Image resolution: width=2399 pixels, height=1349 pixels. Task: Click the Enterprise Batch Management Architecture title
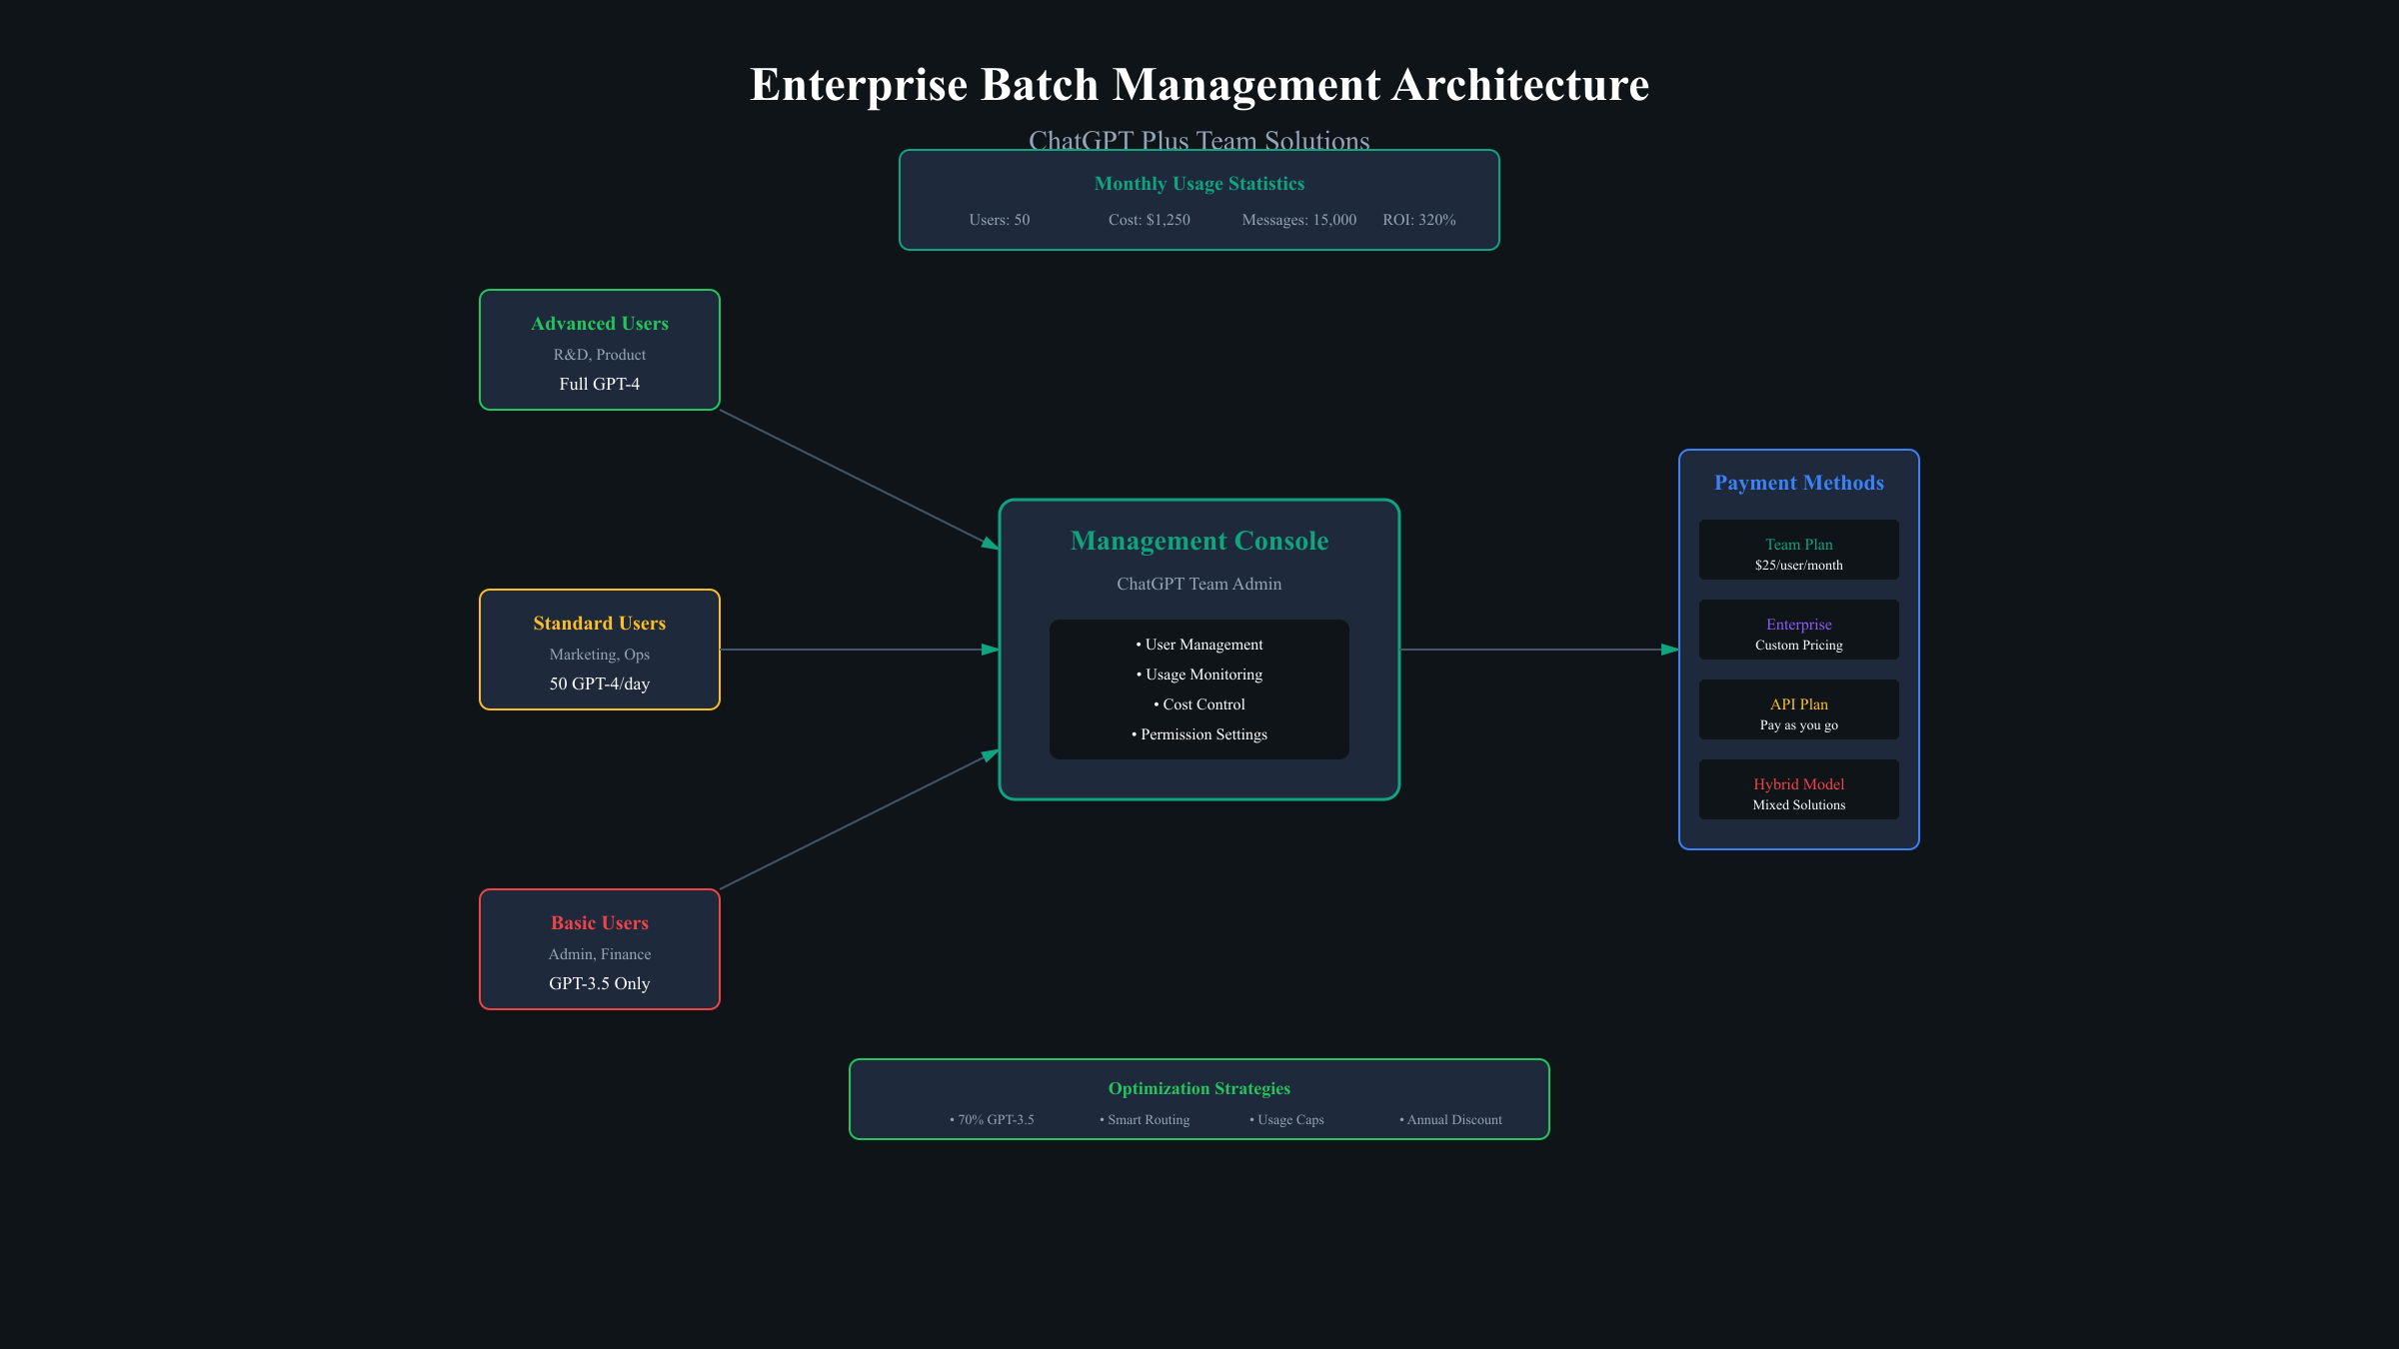1199,85
